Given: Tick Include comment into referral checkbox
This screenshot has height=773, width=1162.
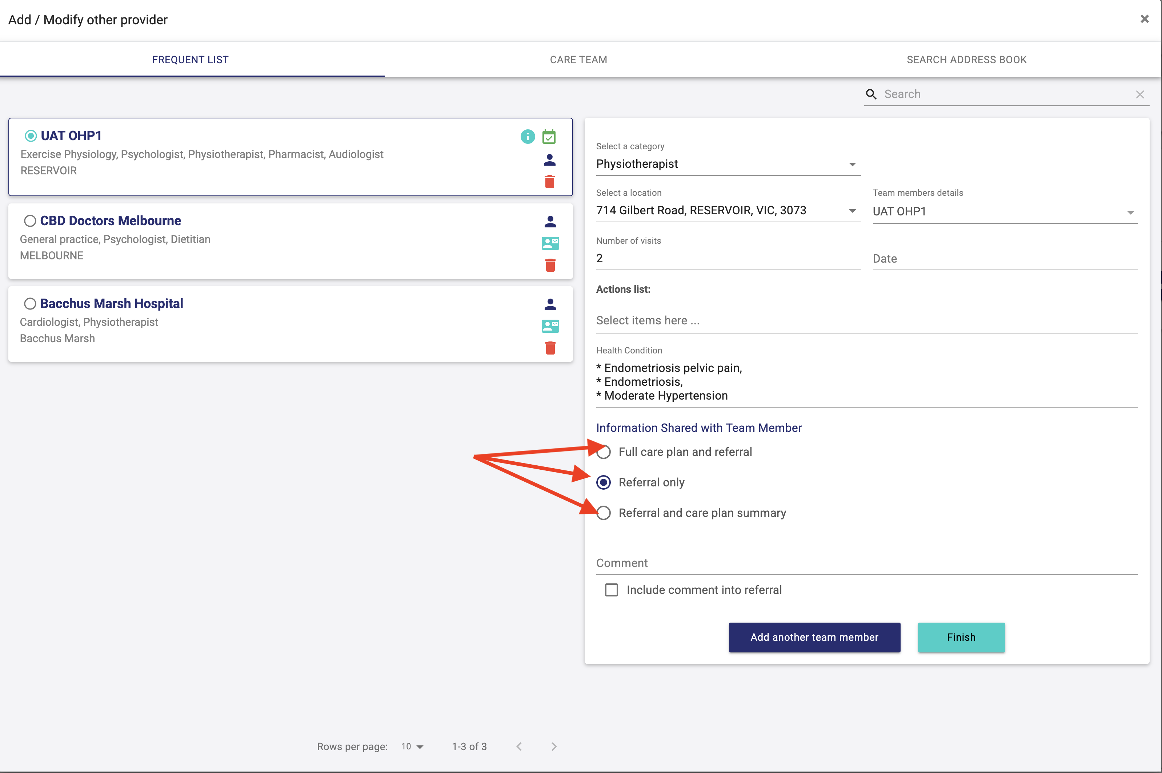Looking at the screenshot, I should click(x=611, y=590).
